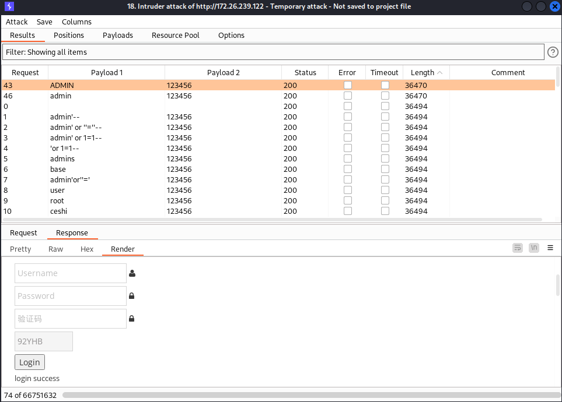
Task: Open the filter help question mark icon
Action: (553, 52)
